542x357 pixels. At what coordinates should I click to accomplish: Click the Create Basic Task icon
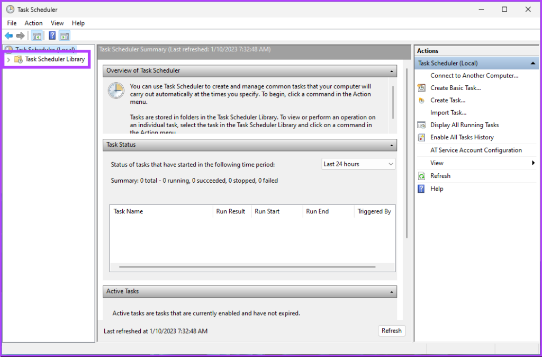click(x=421, y=88)
